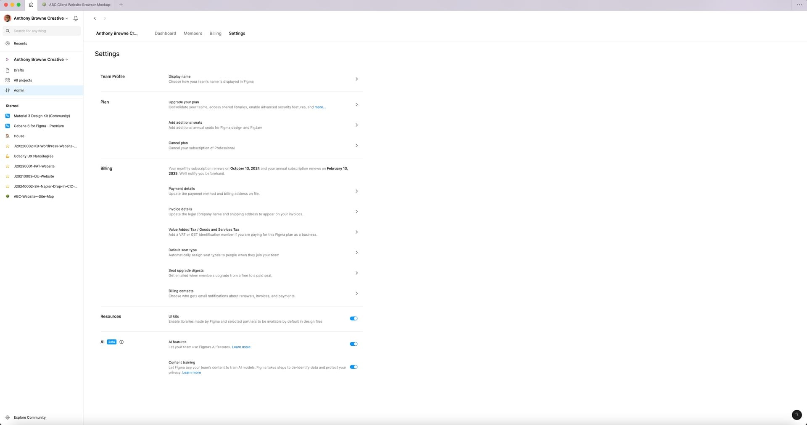The image size is (807, 425).
Task: Click the search magnifier icon
Action: 8,31
